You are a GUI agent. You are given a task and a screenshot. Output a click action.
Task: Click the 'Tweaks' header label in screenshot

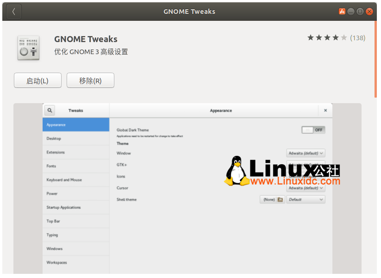click(76, 111)
